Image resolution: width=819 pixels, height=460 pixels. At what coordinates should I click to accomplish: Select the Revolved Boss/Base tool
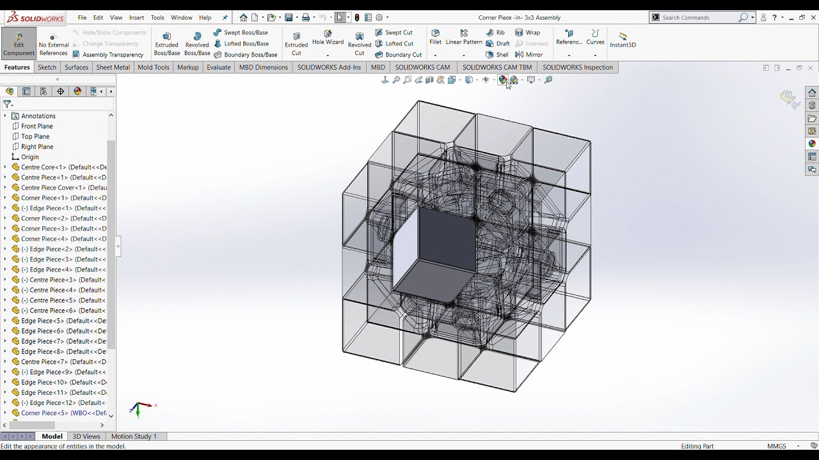pyautogui.click(x=197, y=44)
